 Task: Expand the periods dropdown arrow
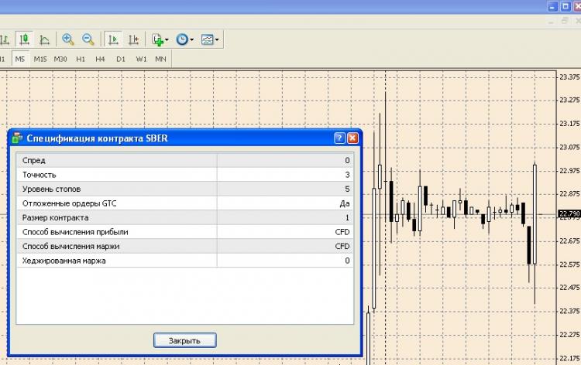click(191, 39)
